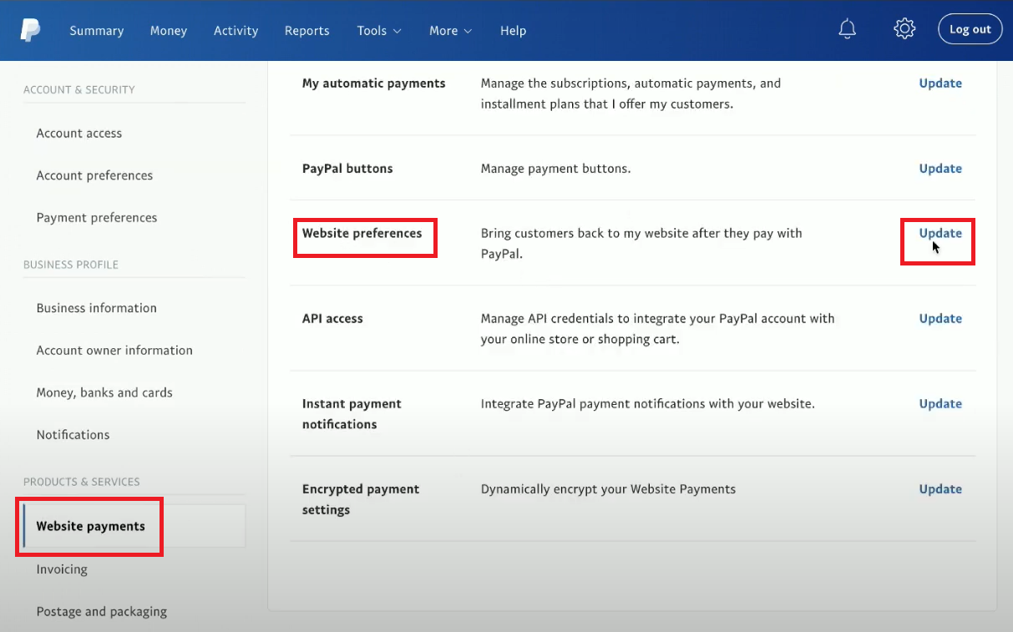Click 'Dynamically encrypt your Website Payments' text
This screenshot has width=1013, height=632.
click(x=608, y=489)
